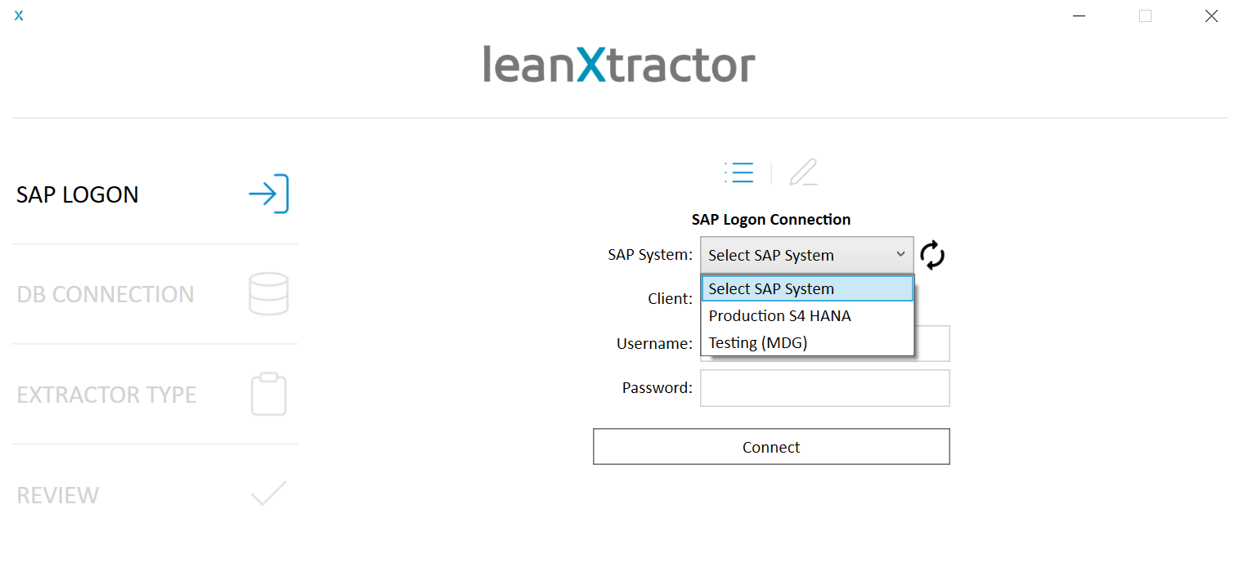Switch to list selection mode icon
Viewport: 1239px width, 567px height.
pos(739,172)
